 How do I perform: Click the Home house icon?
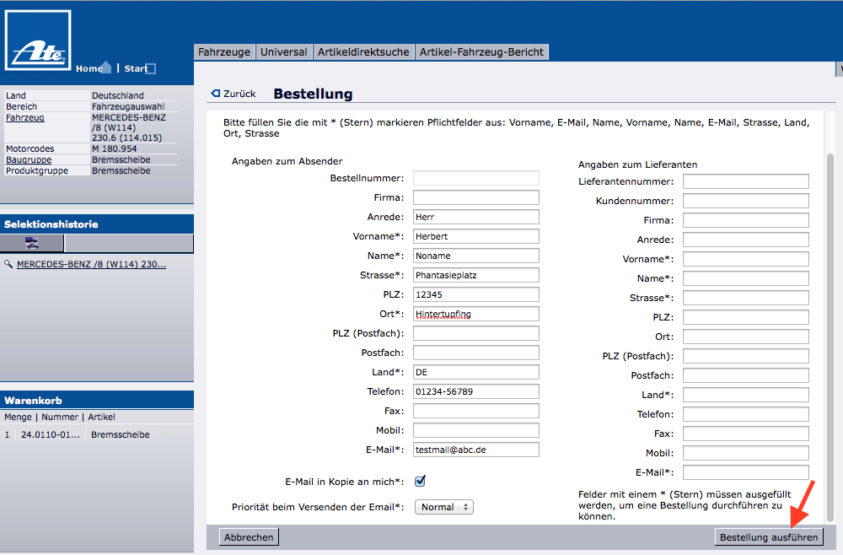(x=105, y=67)
